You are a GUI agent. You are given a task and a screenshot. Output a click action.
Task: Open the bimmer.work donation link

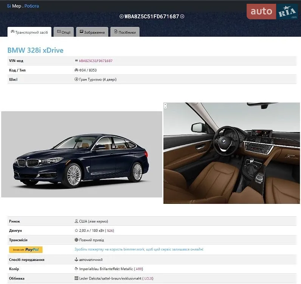[139, 249]
